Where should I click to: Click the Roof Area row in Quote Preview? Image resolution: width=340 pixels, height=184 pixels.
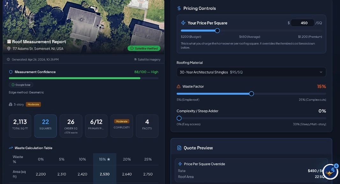point(251,177)
